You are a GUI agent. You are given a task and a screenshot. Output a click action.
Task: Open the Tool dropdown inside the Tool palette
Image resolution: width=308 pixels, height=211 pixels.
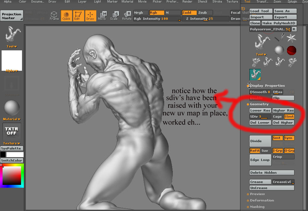pos(261,55)
